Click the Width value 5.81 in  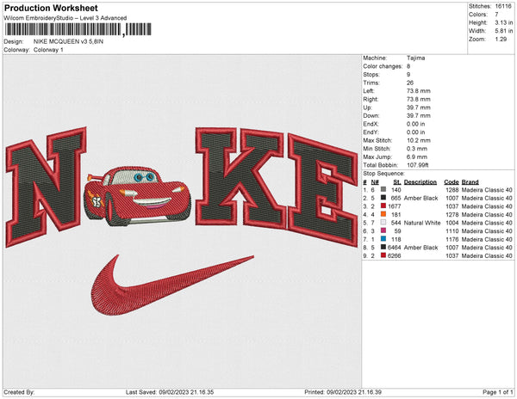[x=503, y=31]
